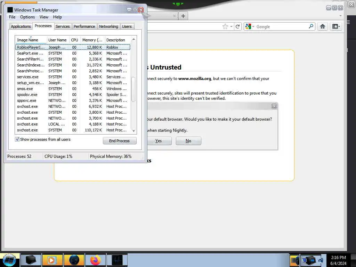Image resolution: width=356 pixels, height=267 pixels.
Task: Sort by Description column header
Action: tap(118, 40)
